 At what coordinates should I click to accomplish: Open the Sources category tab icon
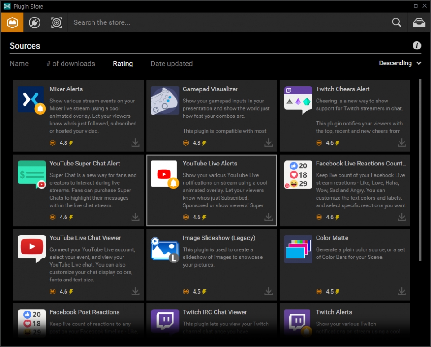pos(12,22)
